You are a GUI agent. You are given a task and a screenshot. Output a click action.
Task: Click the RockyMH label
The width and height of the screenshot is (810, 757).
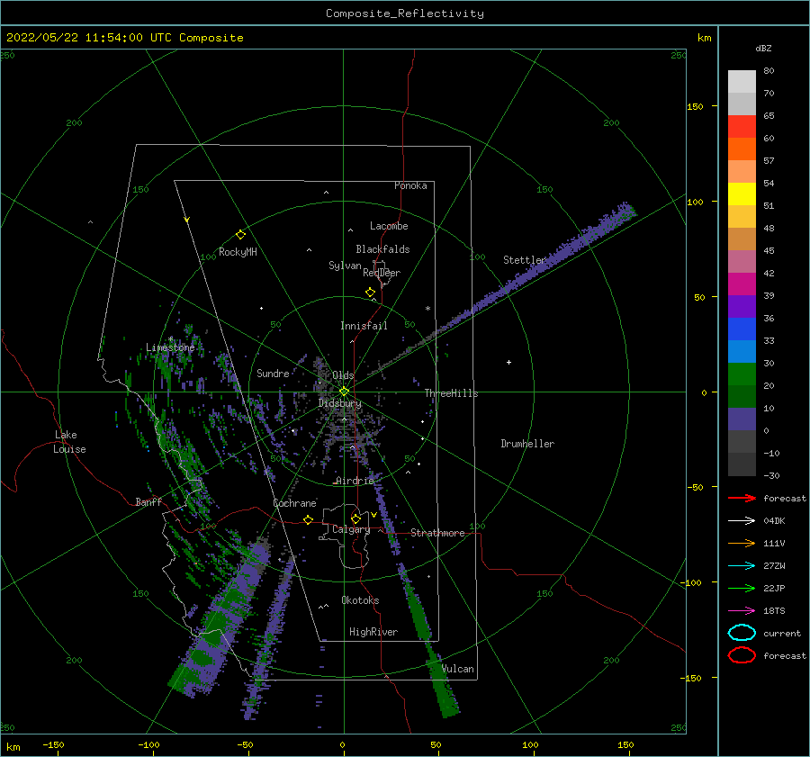tap(238, 252)
